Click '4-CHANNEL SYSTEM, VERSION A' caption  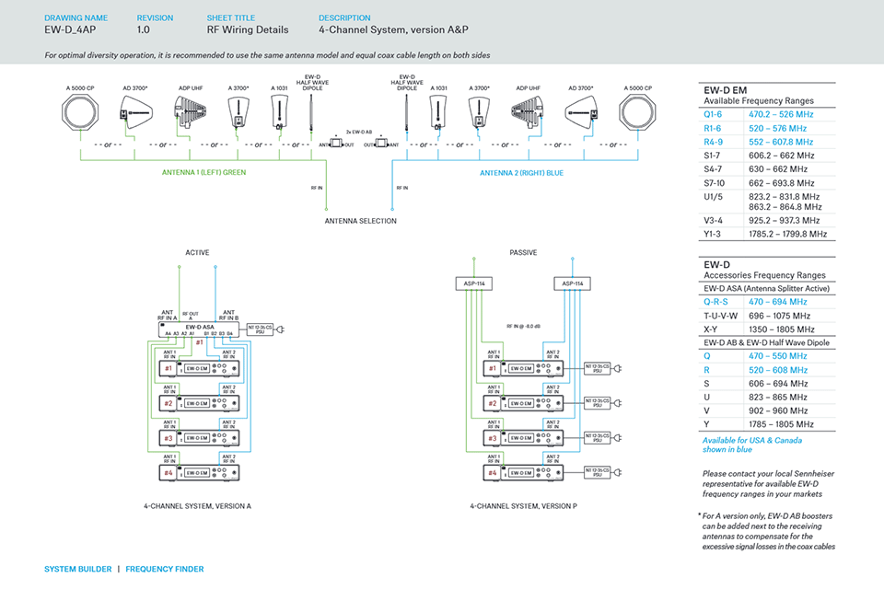[x=197, y=506]
